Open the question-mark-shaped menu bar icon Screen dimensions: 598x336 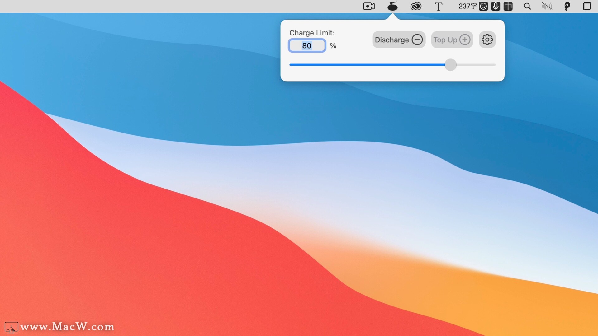point(567,6)
